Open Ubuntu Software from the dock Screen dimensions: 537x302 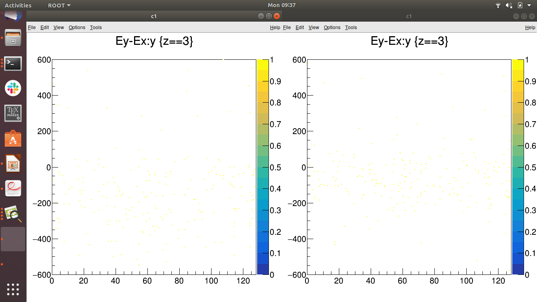pyautogui.click(x=13, y=139)
